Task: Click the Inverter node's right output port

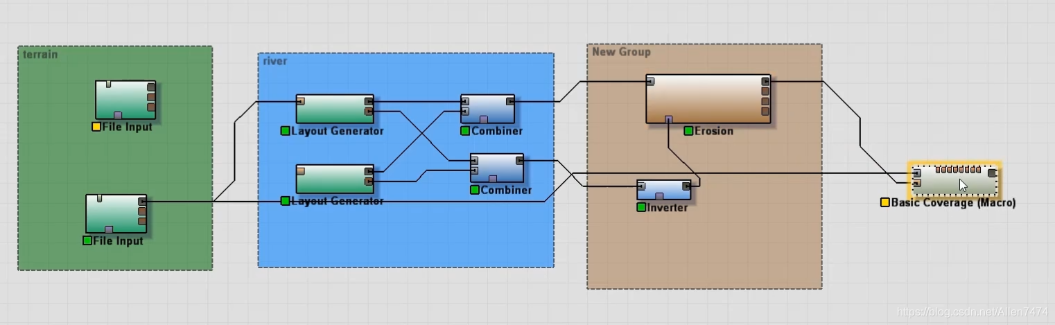Action: [x=686, y=186]
